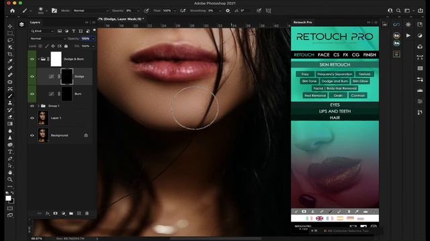Switch to the CS tab
This screenshot has height=241, width=430.
336,55
